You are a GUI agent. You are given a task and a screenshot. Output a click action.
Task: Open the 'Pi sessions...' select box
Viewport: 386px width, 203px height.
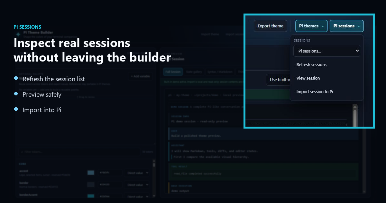[x=326, y=51]
